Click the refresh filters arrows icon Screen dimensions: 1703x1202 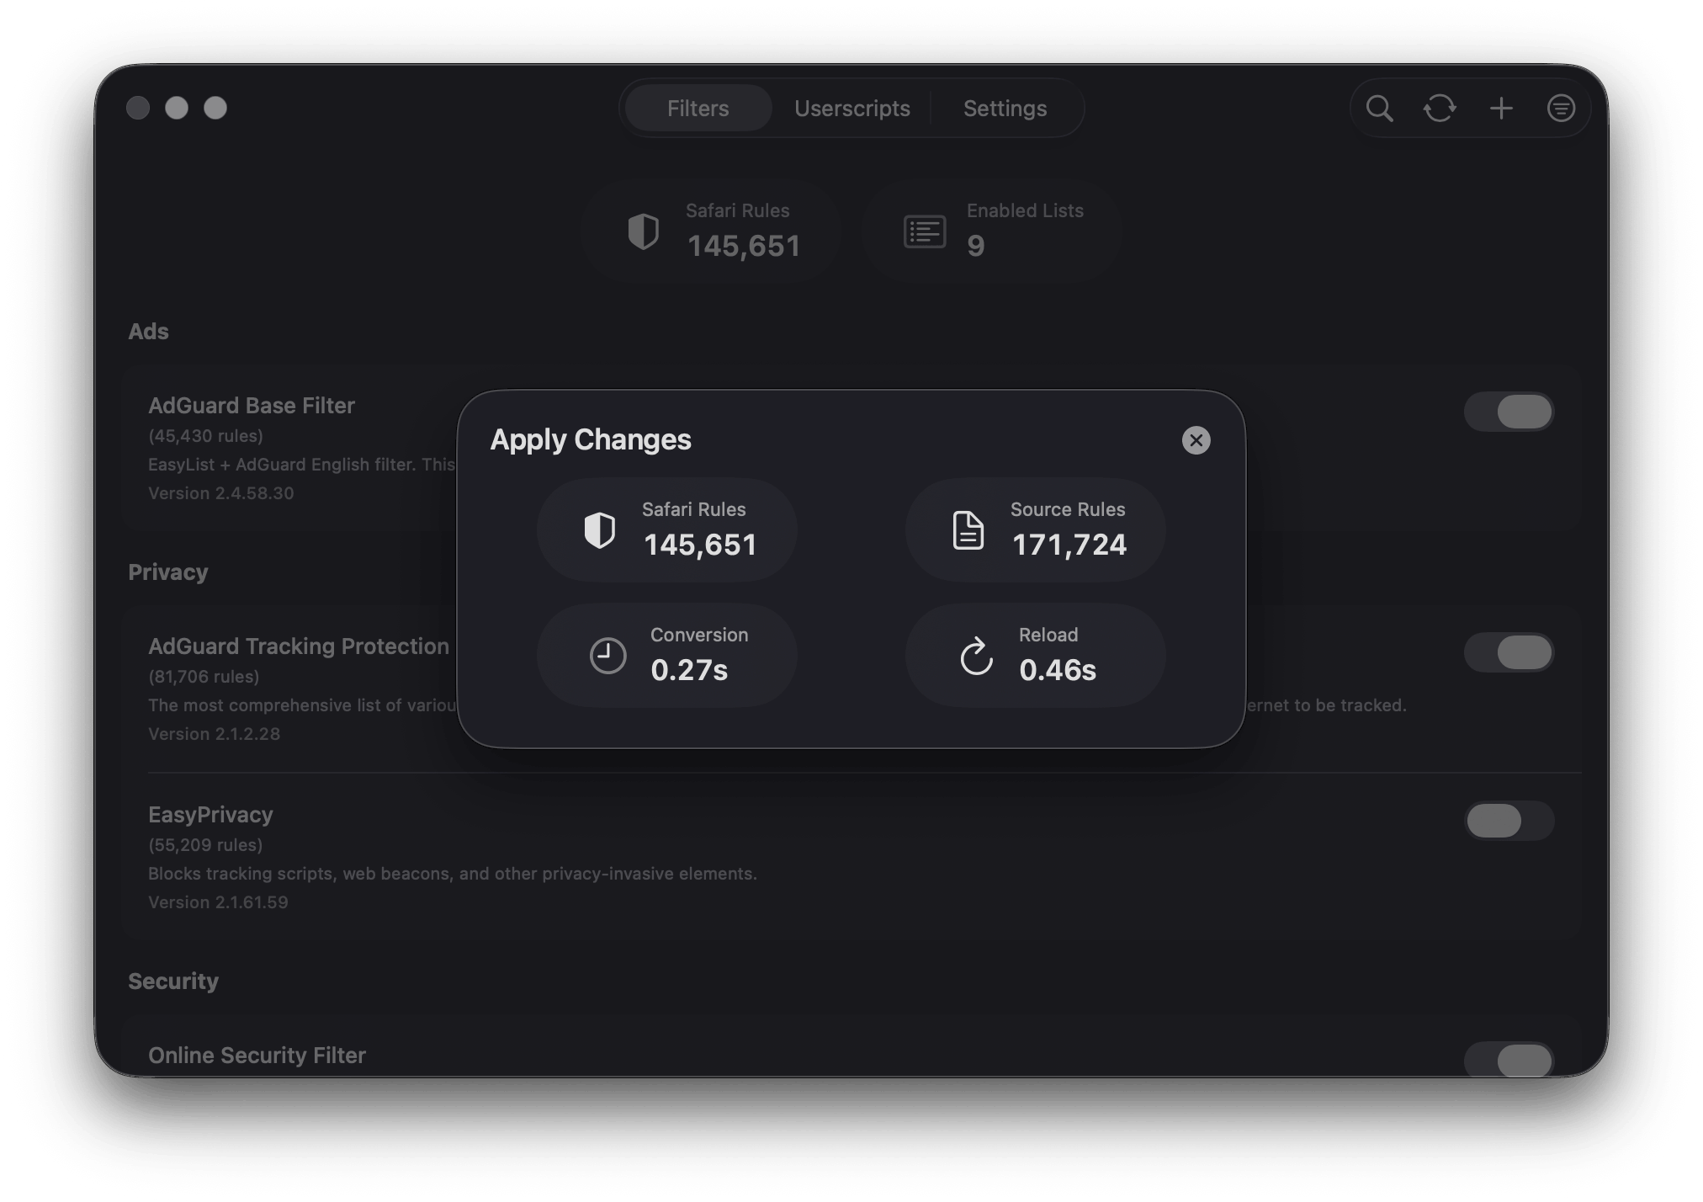click(1440, 109)
